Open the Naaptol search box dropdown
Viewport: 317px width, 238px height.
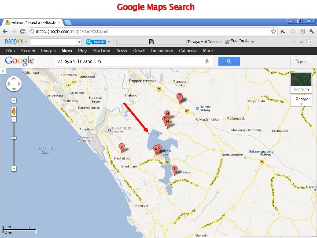coord(79,42)
